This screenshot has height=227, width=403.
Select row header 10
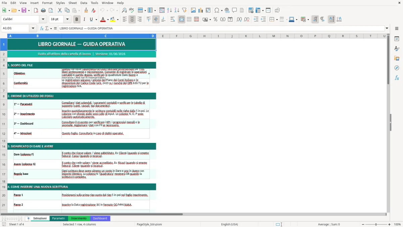point(4,114)
